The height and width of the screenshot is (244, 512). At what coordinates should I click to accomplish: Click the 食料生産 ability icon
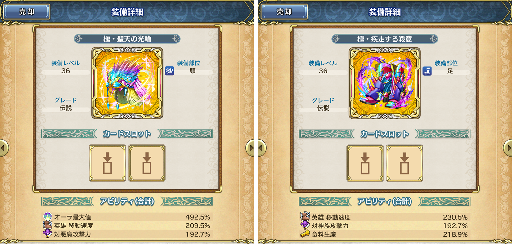(x=305, y=234)
